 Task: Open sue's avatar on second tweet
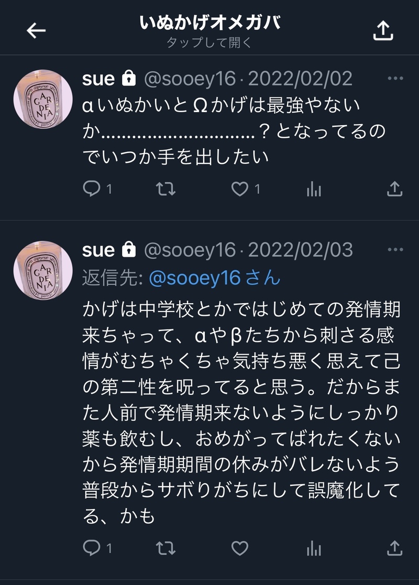[43, 270]
